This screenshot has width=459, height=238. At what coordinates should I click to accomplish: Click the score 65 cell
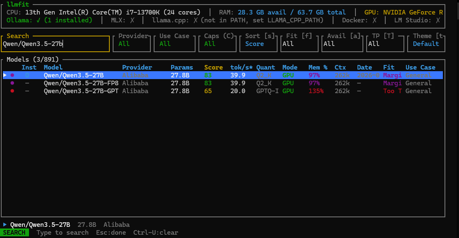coord(208,91)
